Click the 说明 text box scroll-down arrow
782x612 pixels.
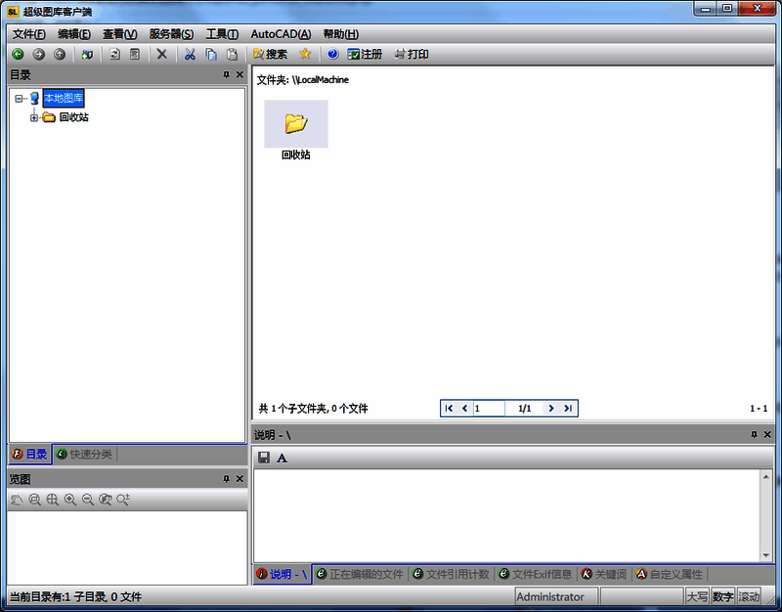(x=765, y=554)
